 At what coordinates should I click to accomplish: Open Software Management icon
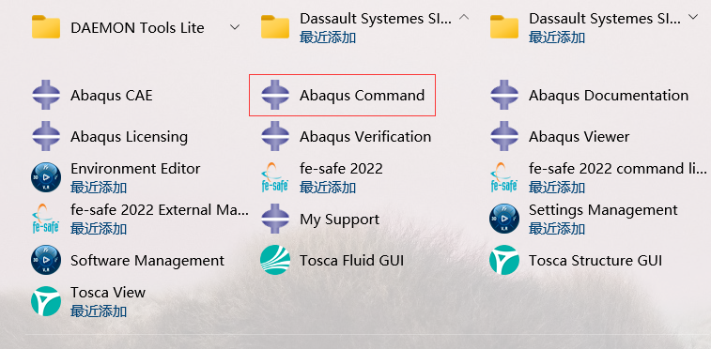46,260
